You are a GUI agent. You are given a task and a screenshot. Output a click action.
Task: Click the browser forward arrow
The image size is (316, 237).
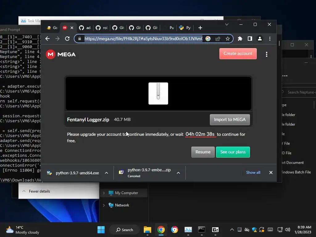(x=57, y=39)
